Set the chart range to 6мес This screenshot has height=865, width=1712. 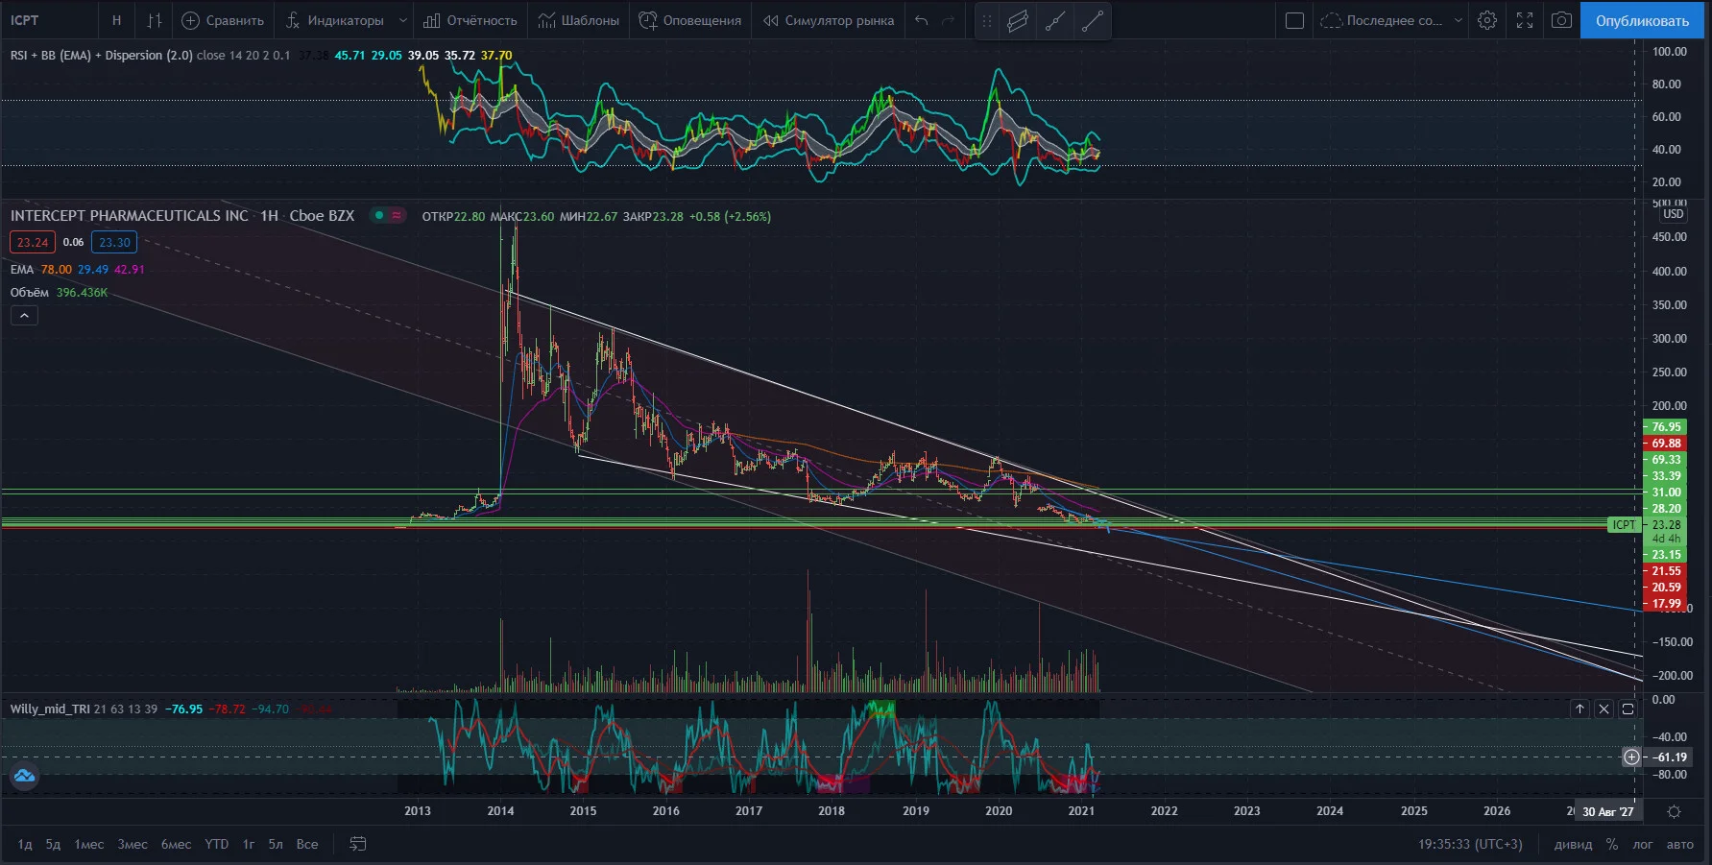tap(176, 845)
